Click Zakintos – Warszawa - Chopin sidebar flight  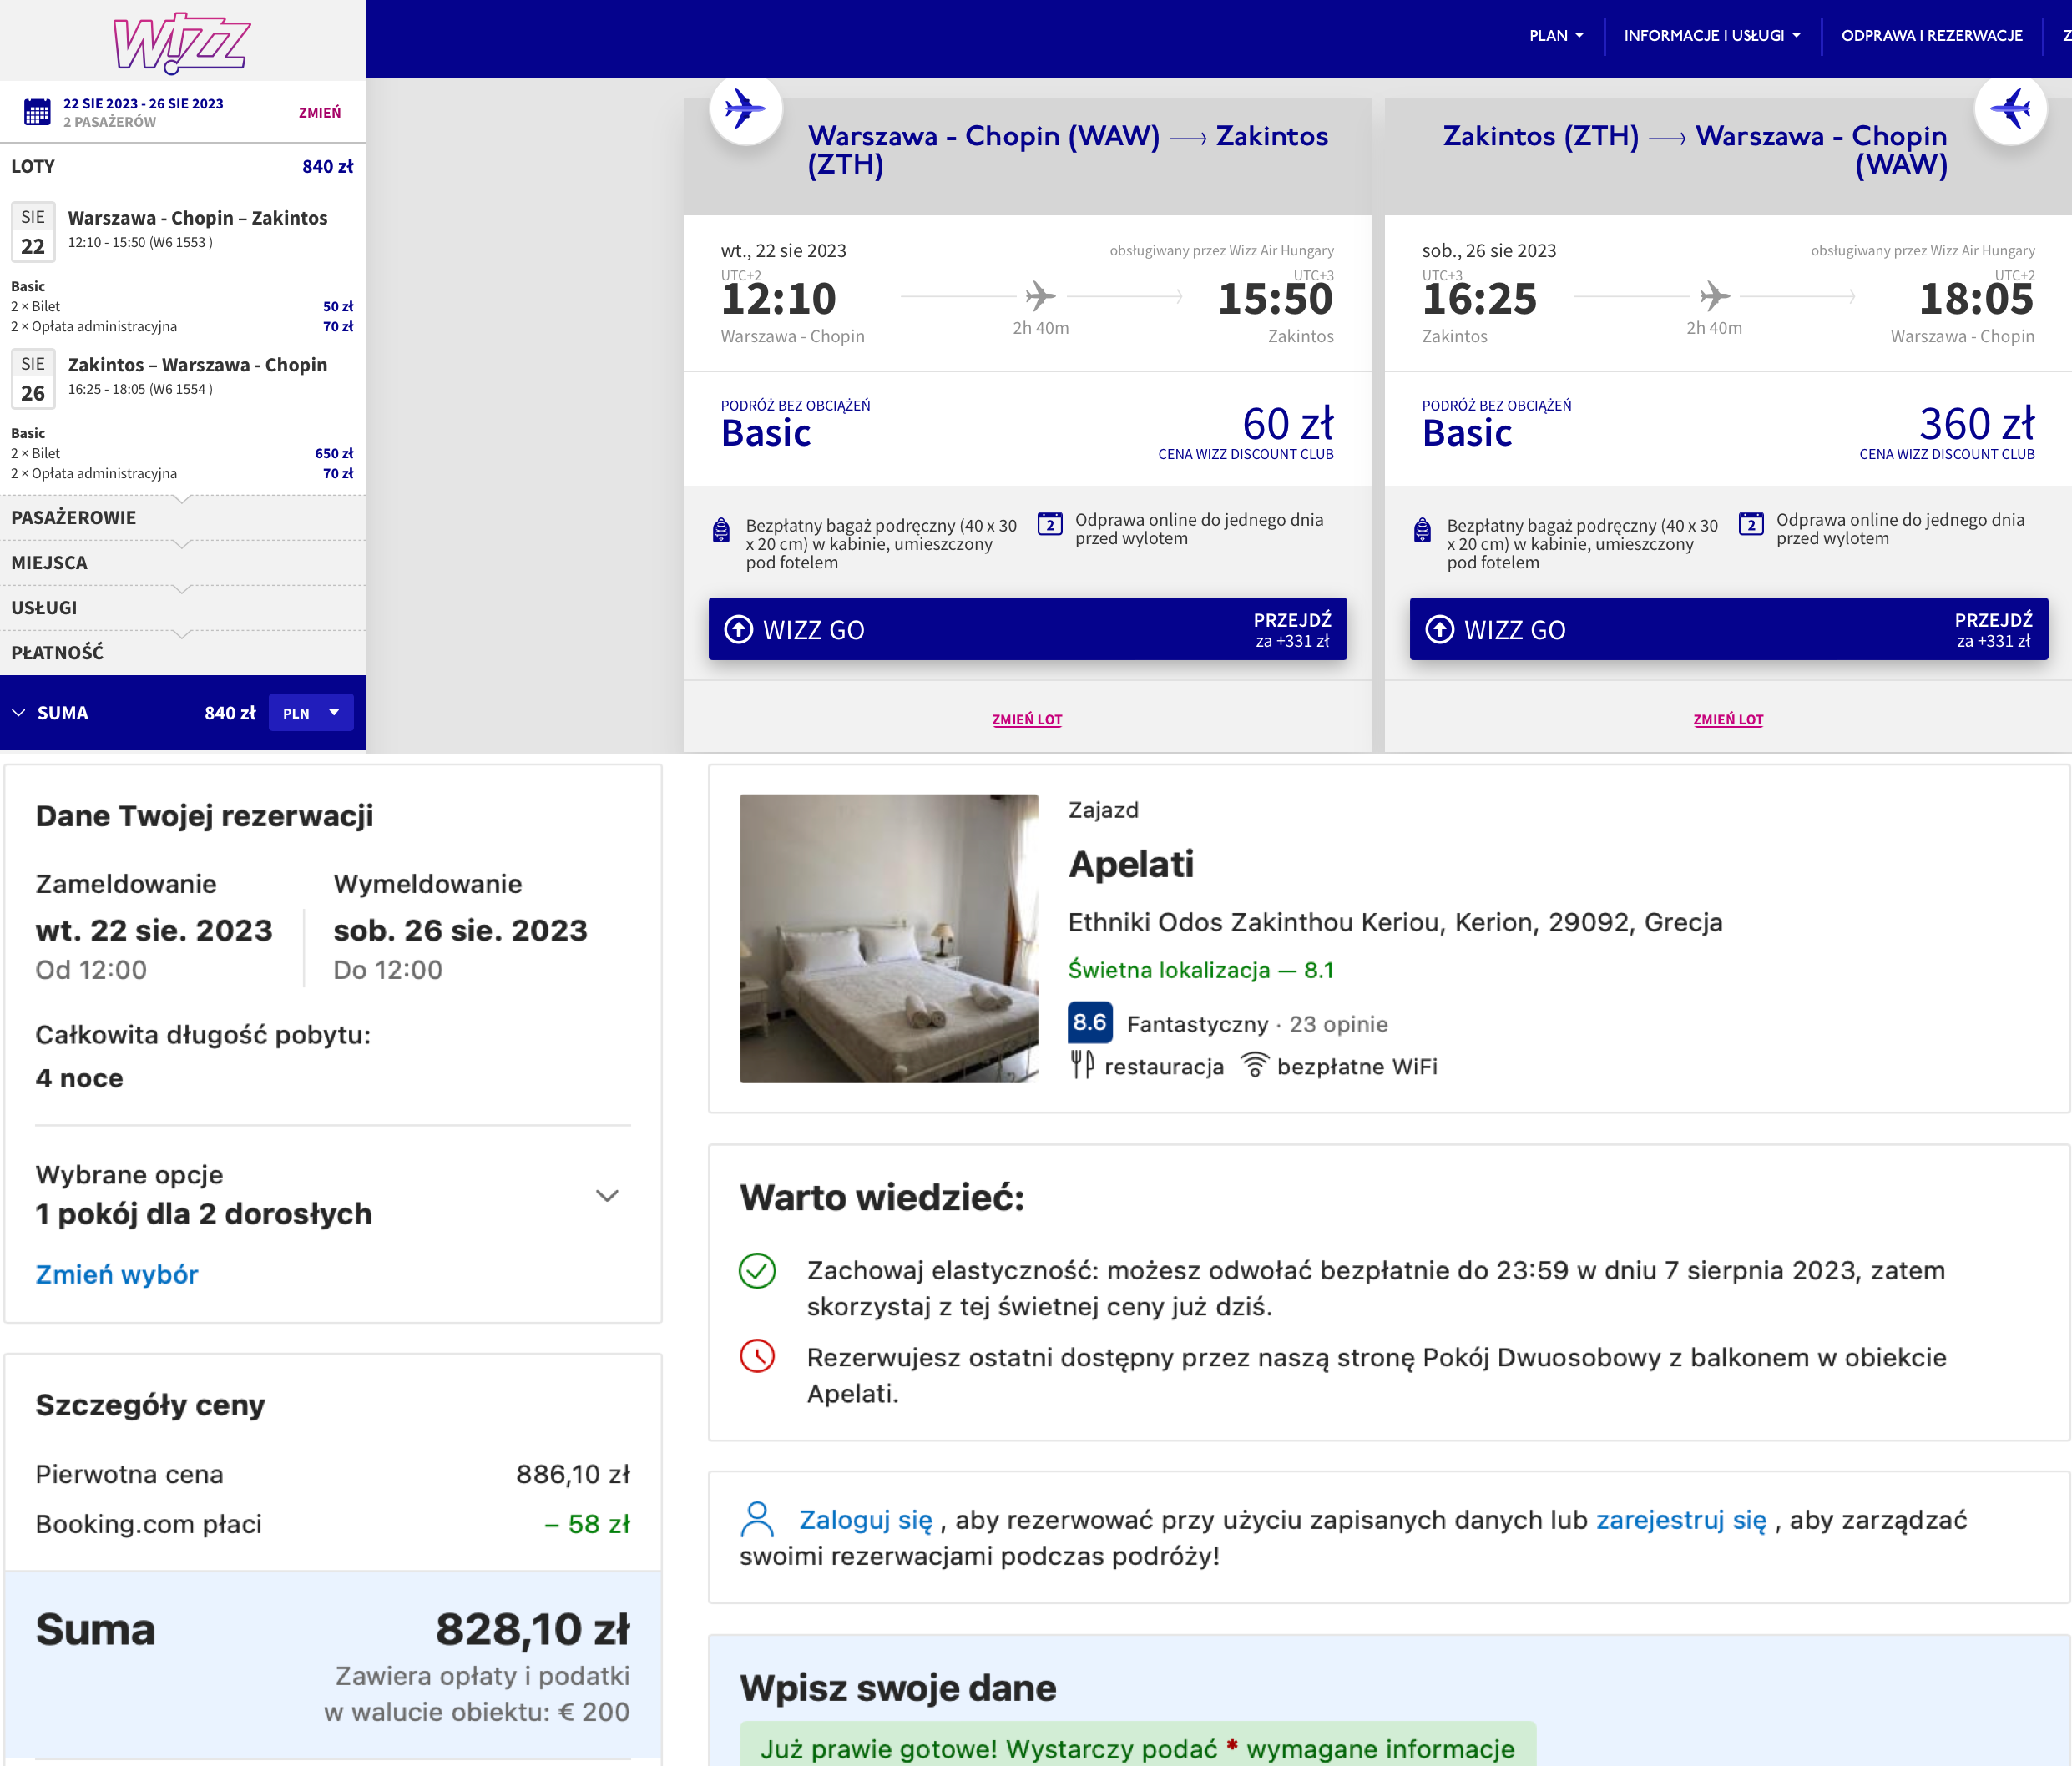pyautogui.click(x=197, y=365)
